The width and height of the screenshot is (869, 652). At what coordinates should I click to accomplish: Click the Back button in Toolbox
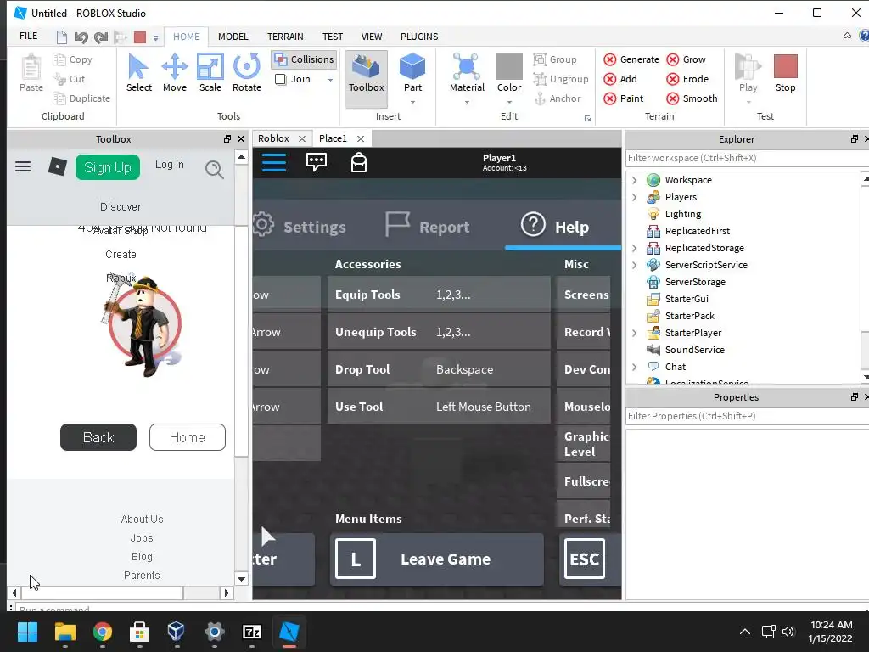click(98, 437)
